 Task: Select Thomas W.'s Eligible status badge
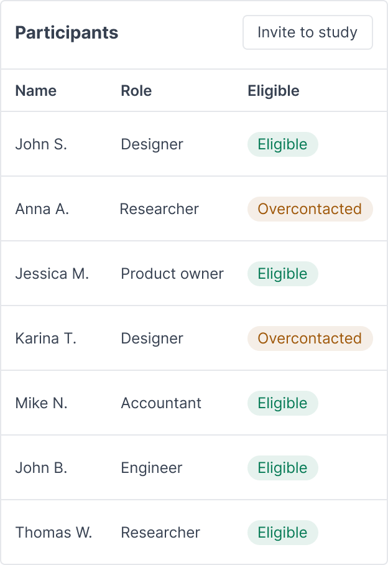pos(283,533)
